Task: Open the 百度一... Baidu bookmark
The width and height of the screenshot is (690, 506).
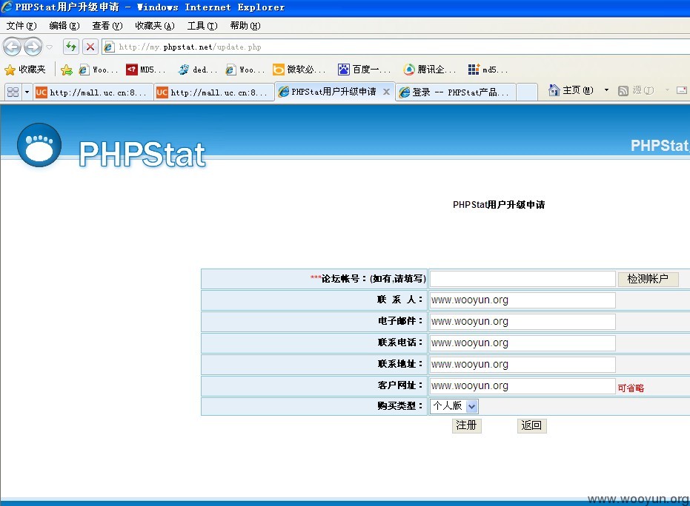Action: 364,70
